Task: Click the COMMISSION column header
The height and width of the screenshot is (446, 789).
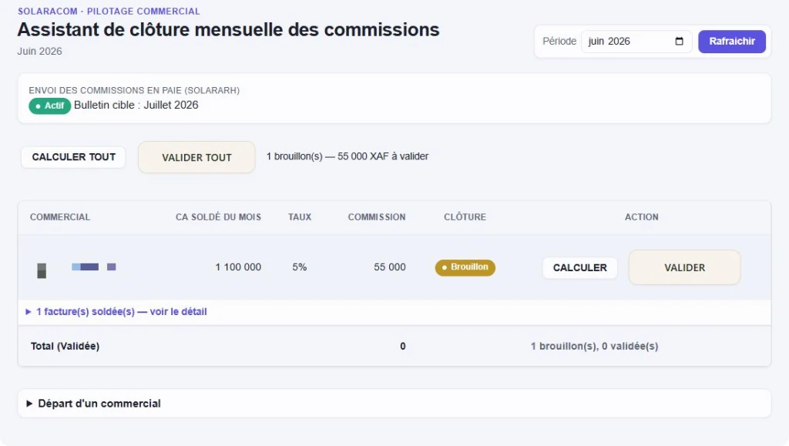Action: pos(377,217)
